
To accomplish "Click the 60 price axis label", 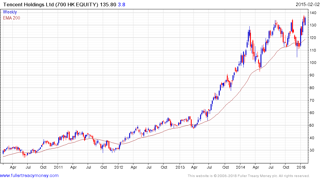I will click(312, 113).
